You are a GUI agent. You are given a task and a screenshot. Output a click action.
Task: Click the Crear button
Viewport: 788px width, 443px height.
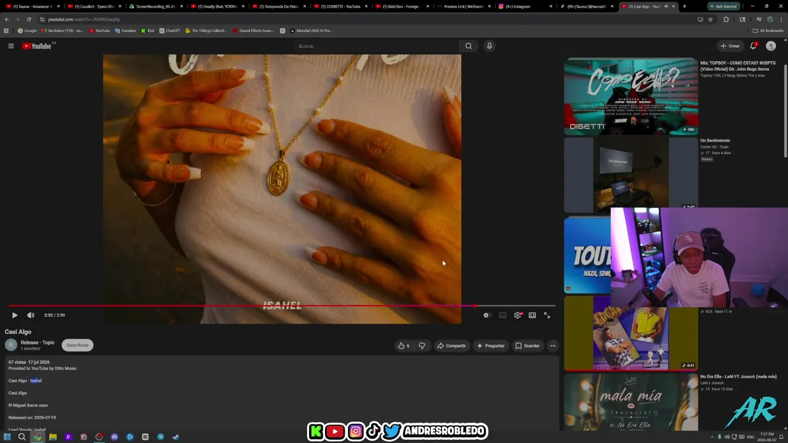click(730, 46)
